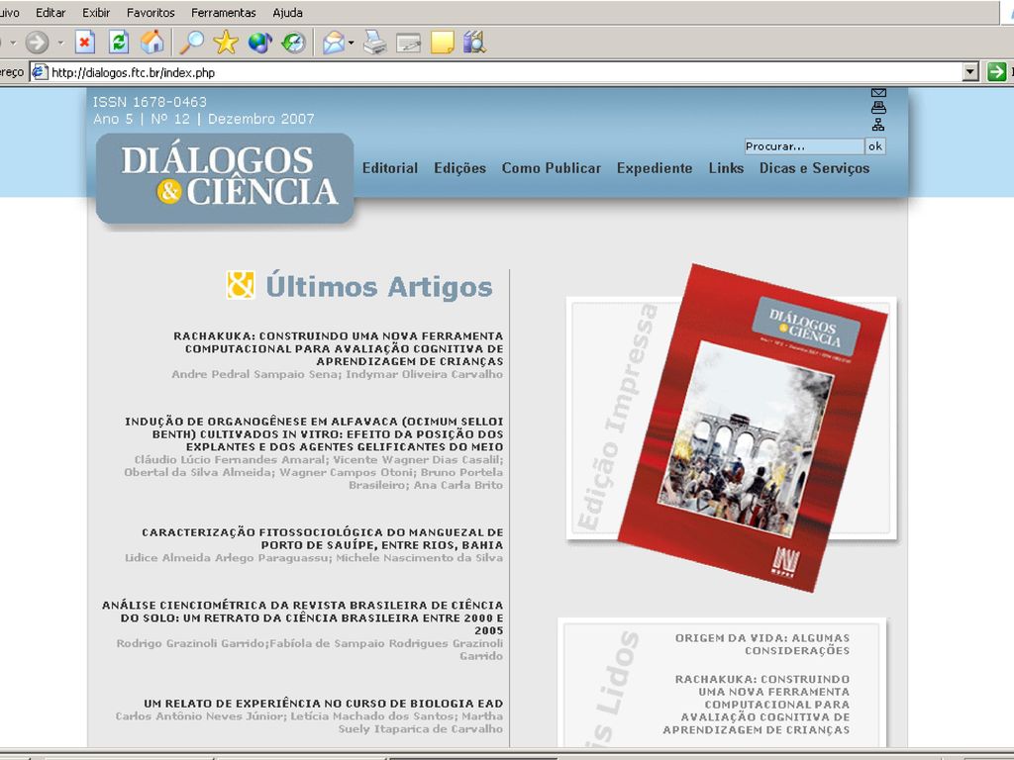Open article Um Relato de Experiência EAD
1014x760 pixels.
(x=324, y=704)
